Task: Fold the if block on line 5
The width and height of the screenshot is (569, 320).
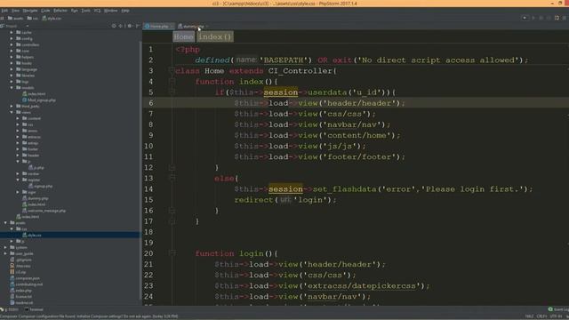Action: pos(172,92)
